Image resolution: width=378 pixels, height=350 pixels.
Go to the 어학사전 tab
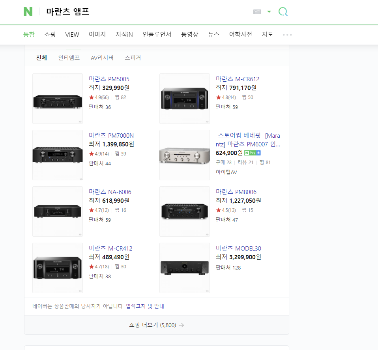pyautogui.click(x=241, y=34)
